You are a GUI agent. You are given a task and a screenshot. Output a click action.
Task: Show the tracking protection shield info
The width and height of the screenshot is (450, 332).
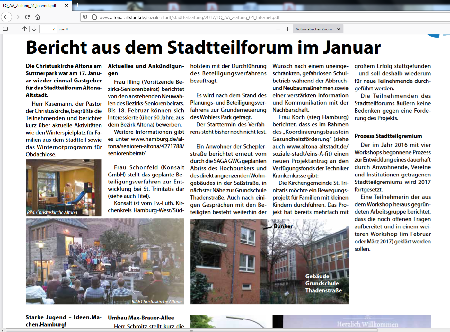pos(85,17)
